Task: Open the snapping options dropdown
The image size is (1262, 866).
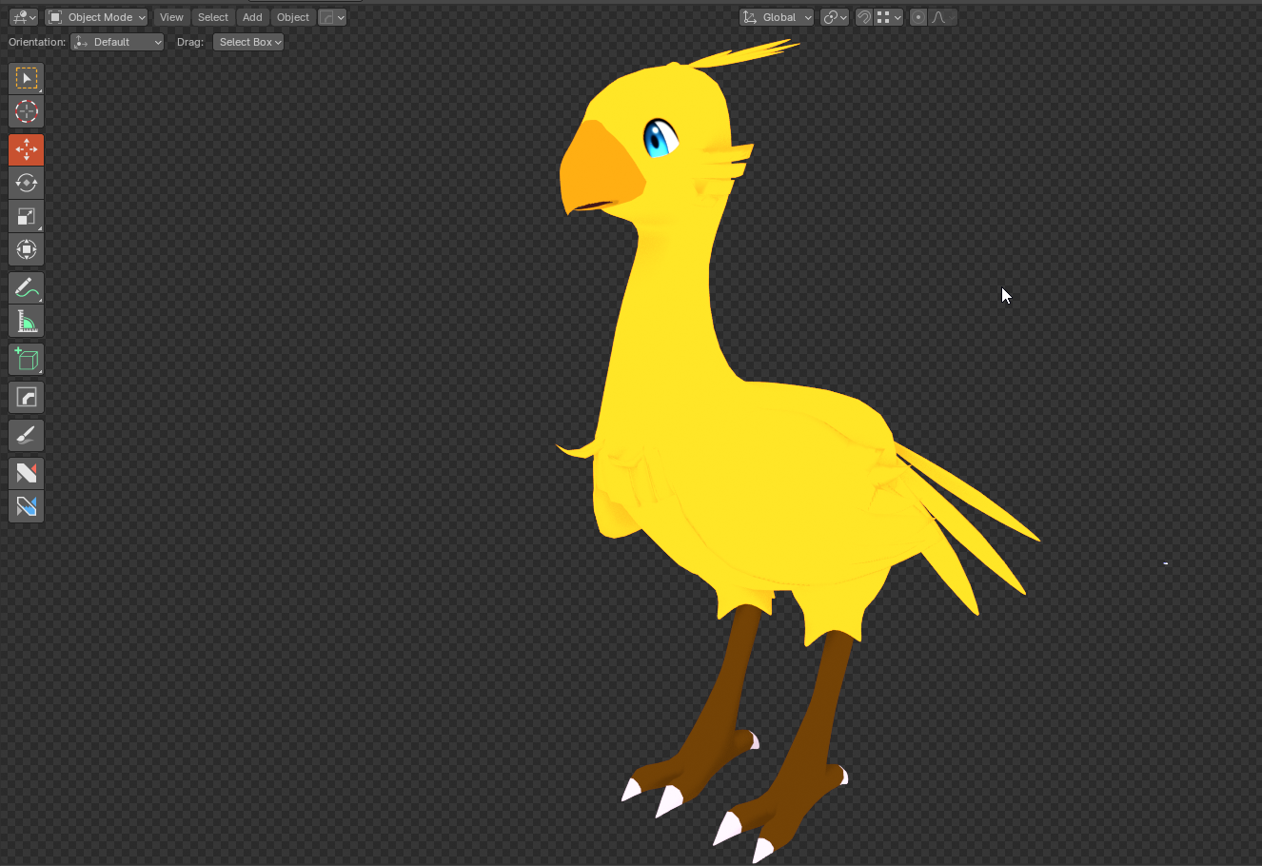Action: pos(889,17)
